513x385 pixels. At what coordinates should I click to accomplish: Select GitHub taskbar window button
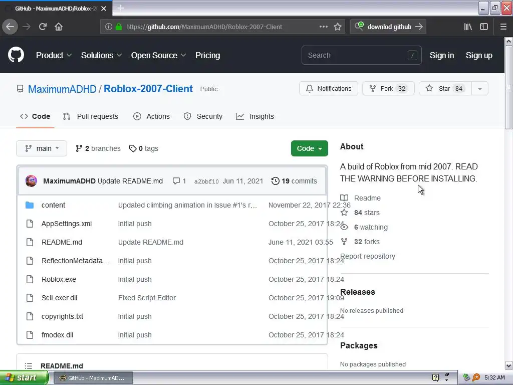coord(93,378)
